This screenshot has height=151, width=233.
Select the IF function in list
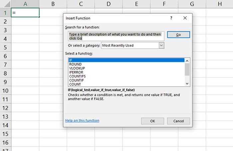coord(126,60)
